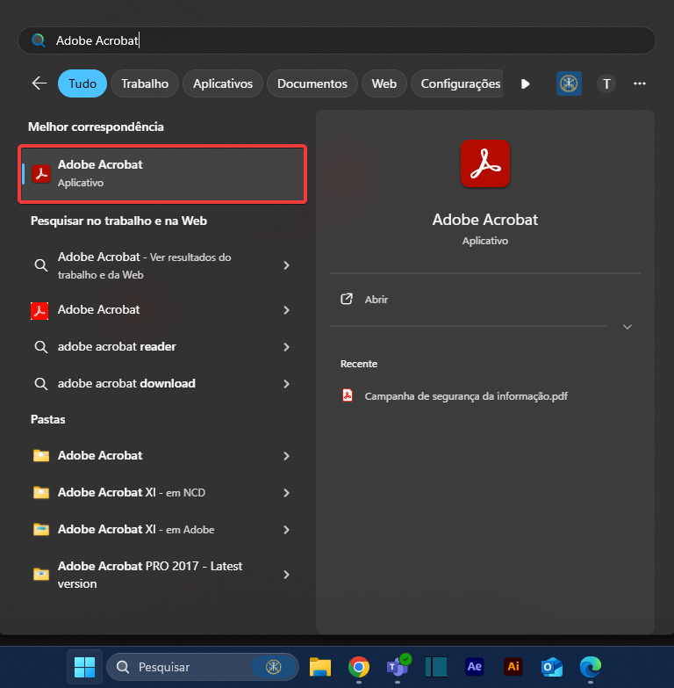The height and width of the screenshot is (688, 674).
Task: Click PDF icon beside Campanha de segurança file
Action: (348, 395)
